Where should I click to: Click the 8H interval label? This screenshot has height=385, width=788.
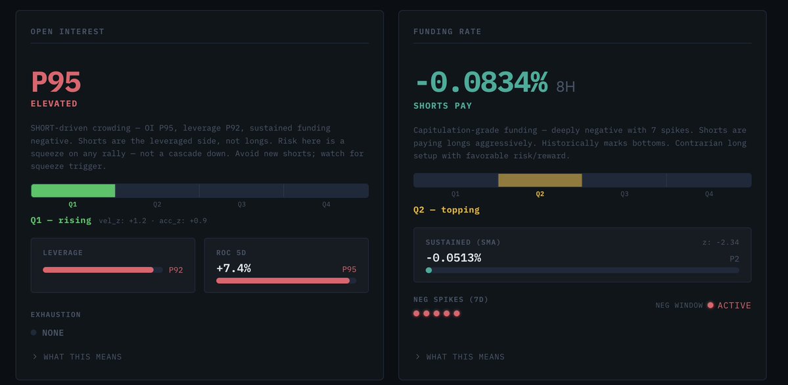click(565, 87)
